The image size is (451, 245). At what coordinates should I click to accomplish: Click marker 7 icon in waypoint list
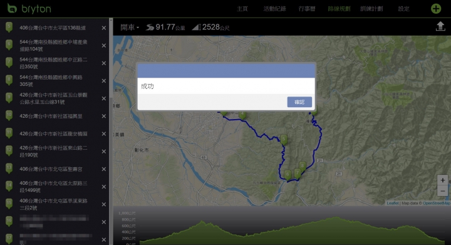pos(9,63)
